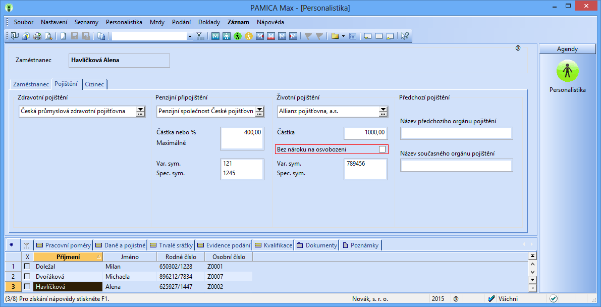This screenshot has height=307, width=601.
Task: Click the printer icon in the toolbar
Action: [37, 36]
